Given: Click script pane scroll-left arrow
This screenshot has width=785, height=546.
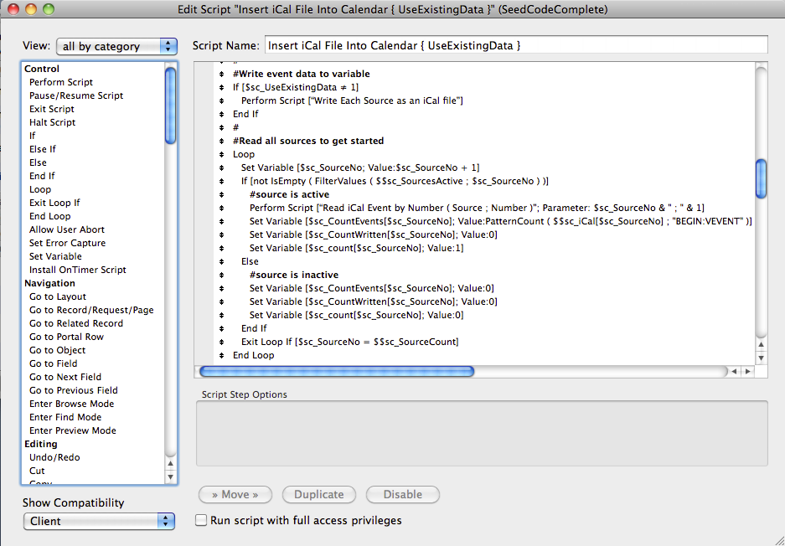Looking at the screenshot, I should [x=734, y=371].
